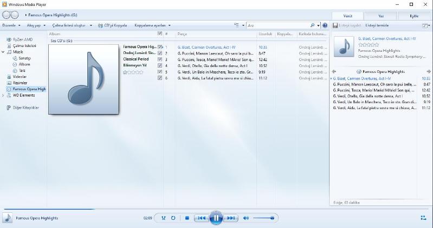Go to previous list with left arrow

pos(334,72)
